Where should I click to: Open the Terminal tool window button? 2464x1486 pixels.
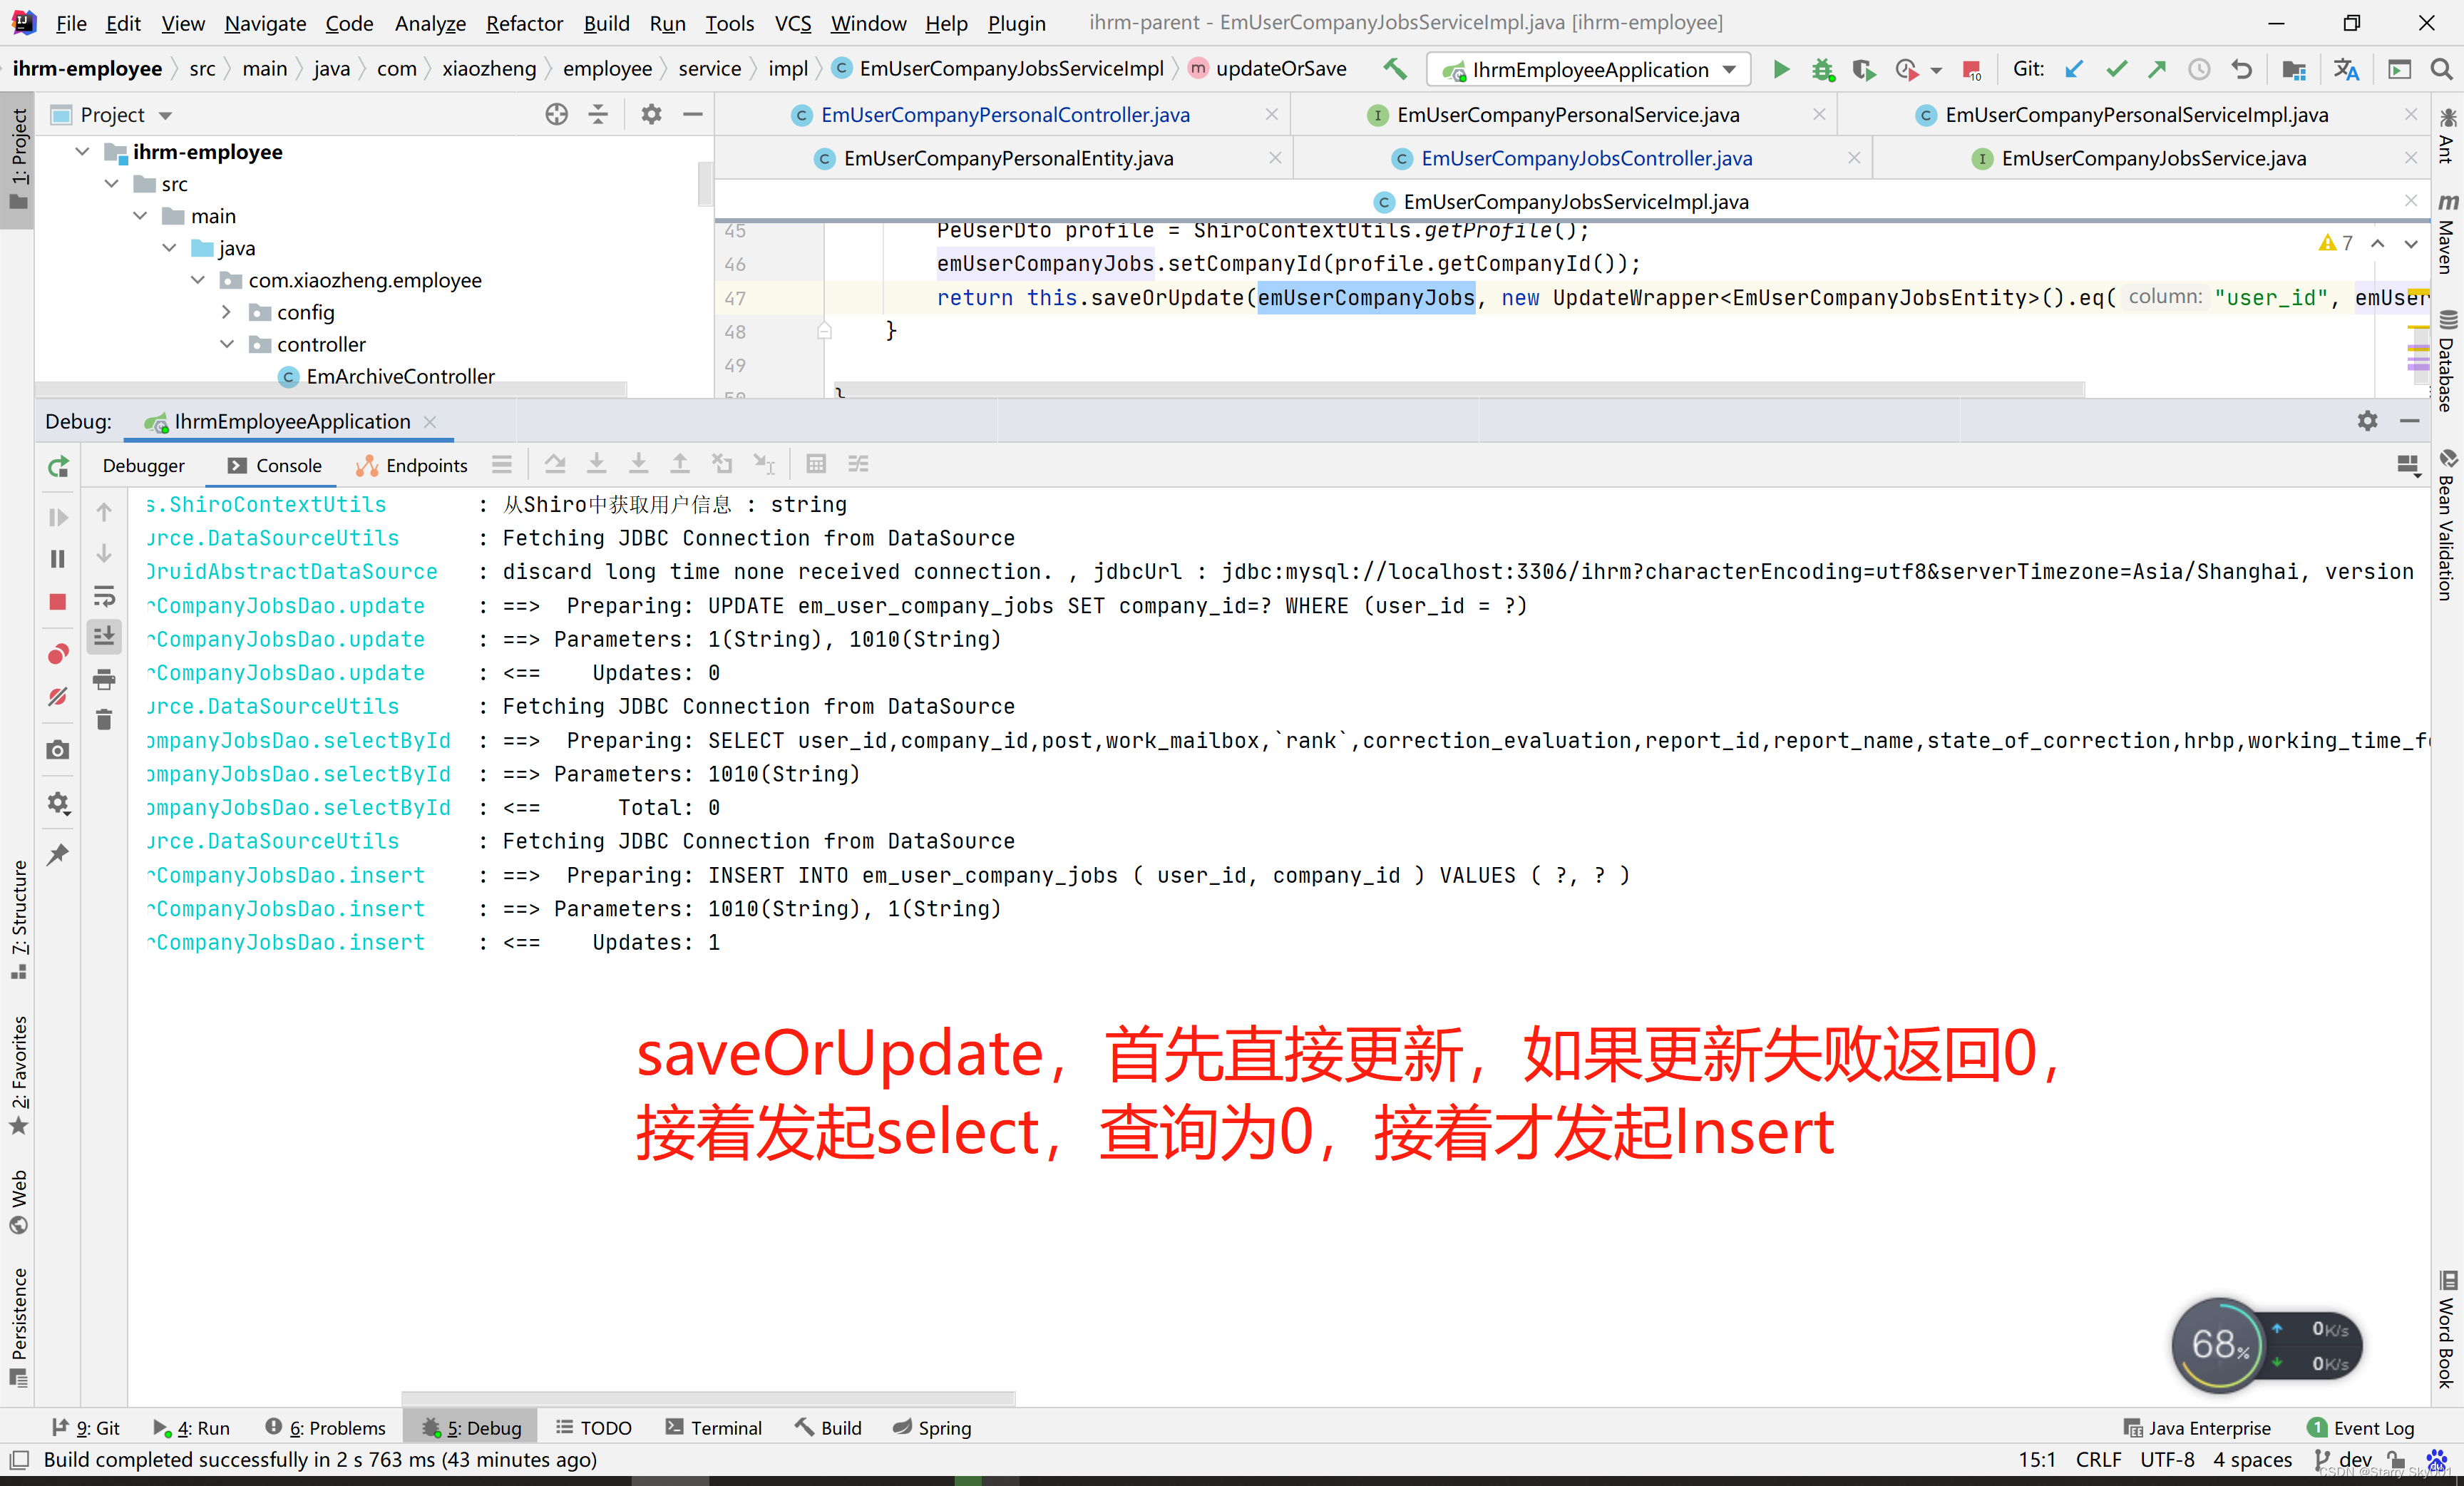714,1427
